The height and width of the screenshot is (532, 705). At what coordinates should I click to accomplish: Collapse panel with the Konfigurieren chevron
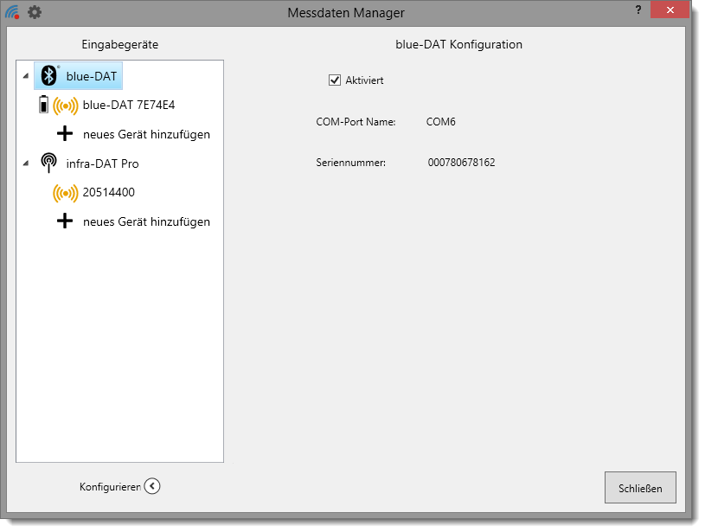point(152,486)
